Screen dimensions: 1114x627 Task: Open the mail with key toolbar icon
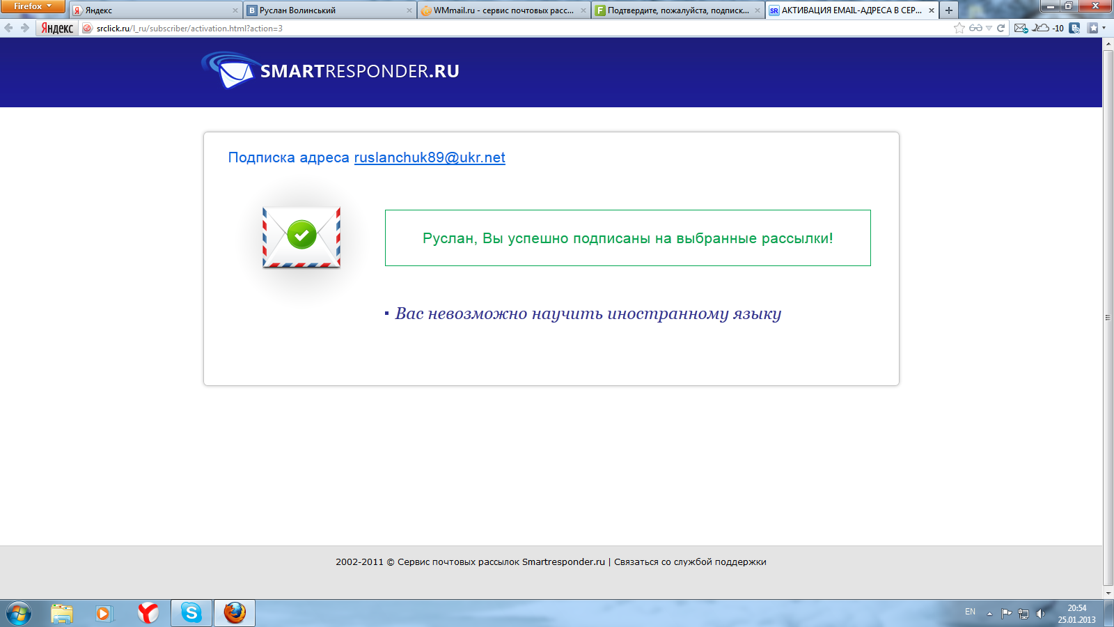(x=1021, y=28)
